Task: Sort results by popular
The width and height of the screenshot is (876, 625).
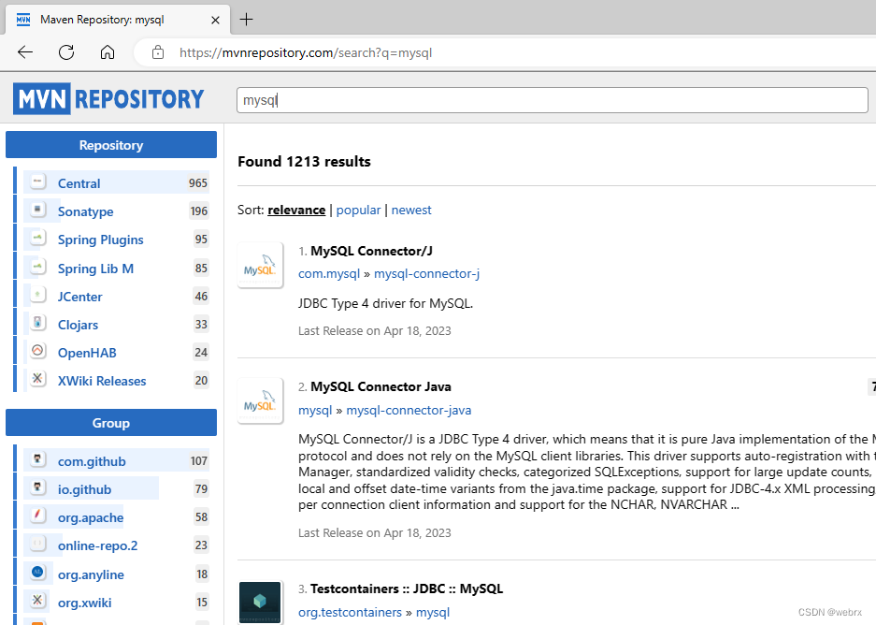Action: click(x=358, y=211)
